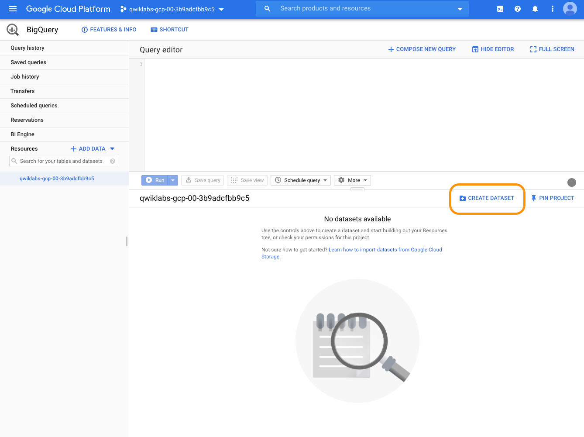This screenshot has height=437, width=584.
Task: Click the search products and resources field
Action: point(362,9)
